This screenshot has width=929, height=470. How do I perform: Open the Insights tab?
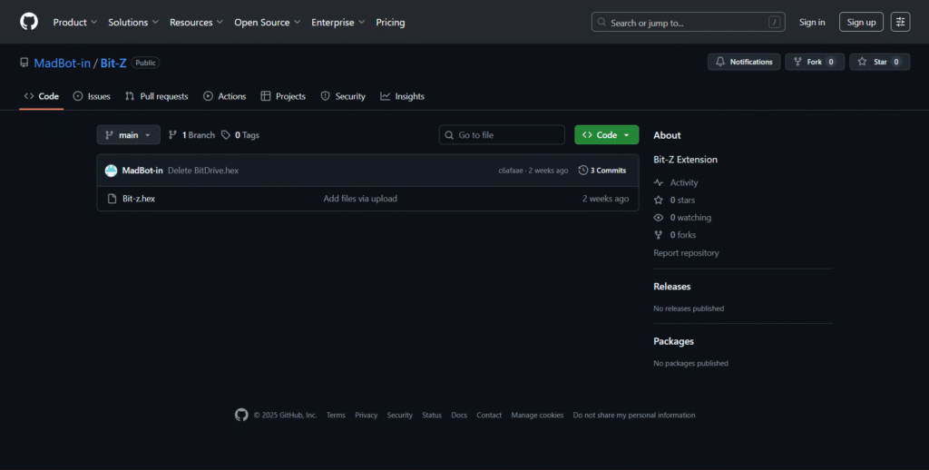402,96
